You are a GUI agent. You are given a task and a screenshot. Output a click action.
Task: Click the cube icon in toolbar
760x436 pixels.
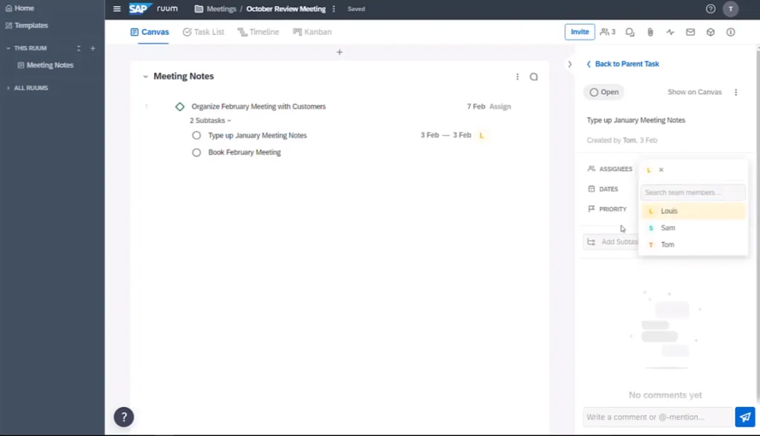point(711,32)
